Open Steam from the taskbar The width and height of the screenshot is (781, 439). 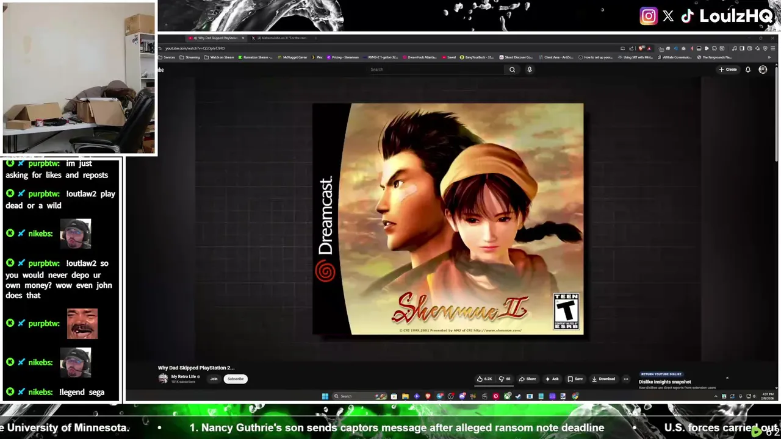point(518,396)
